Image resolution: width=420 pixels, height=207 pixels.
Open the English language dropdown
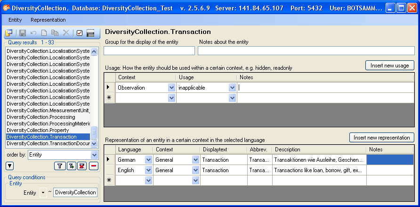[149, 170]
